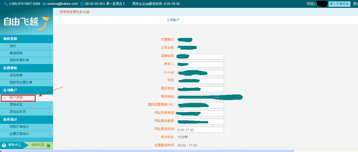
Task: Go to 添加业务员 in sidebar
Action: (x=18, y=112)
